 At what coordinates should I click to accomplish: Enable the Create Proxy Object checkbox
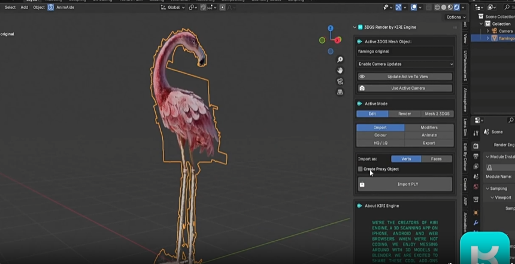[360, 169]
